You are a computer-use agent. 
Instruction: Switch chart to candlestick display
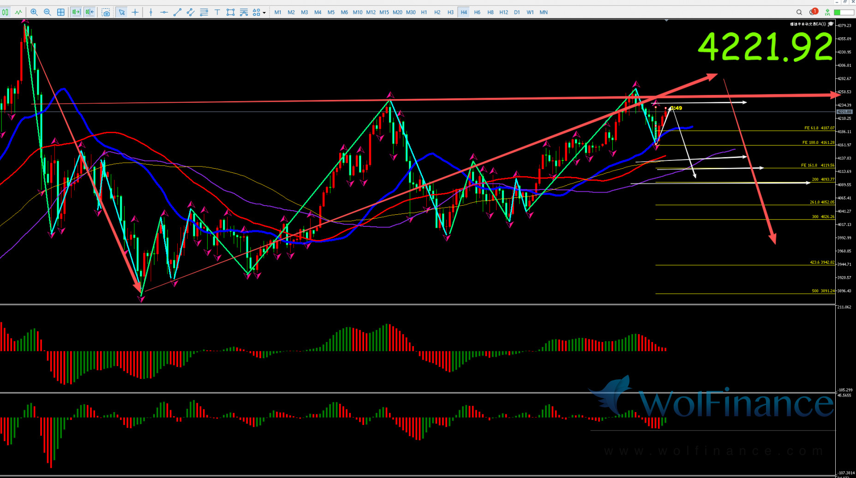(6, 12)
